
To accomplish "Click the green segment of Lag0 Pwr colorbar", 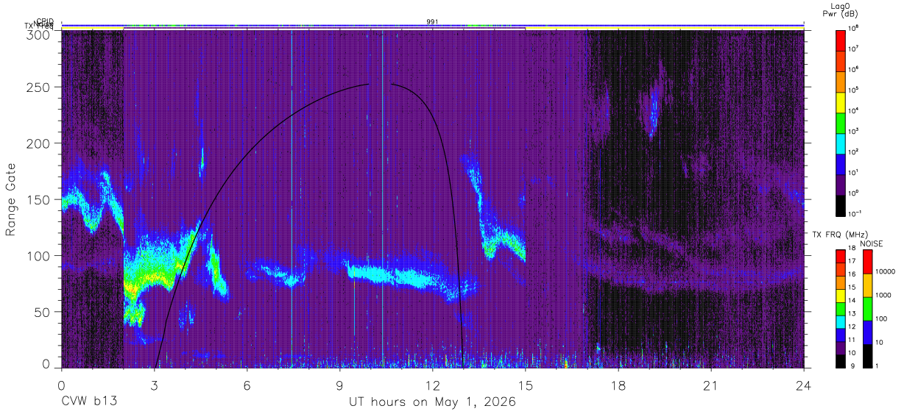I will coord(841,121).
